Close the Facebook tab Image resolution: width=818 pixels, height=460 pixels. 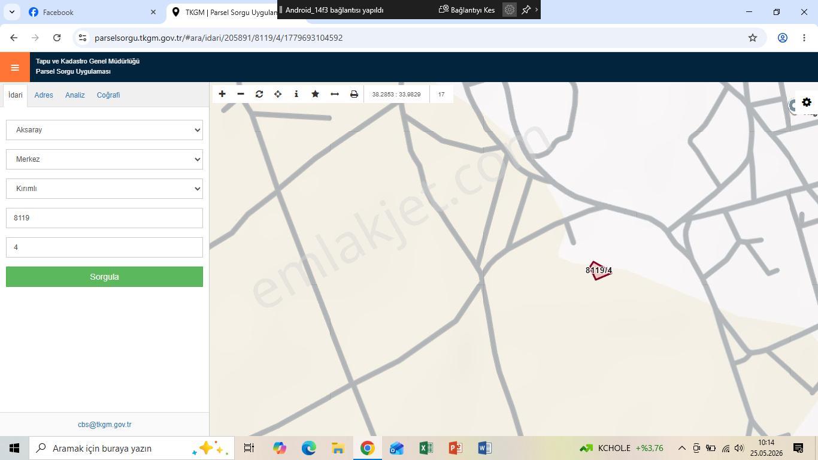153,12
